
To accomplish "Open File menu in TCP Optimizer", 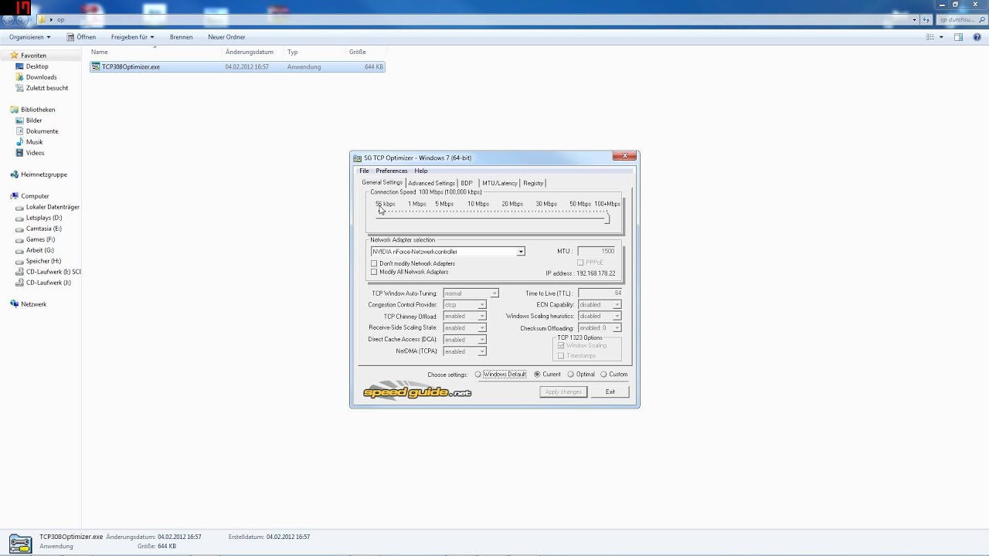I will pyautogui.click(x=364, y=171).
